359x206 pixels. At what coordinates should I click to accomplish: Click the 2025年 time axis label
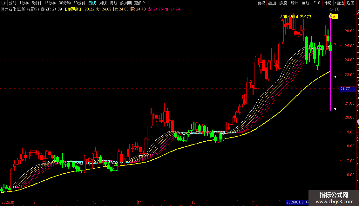tap(8, 202)
